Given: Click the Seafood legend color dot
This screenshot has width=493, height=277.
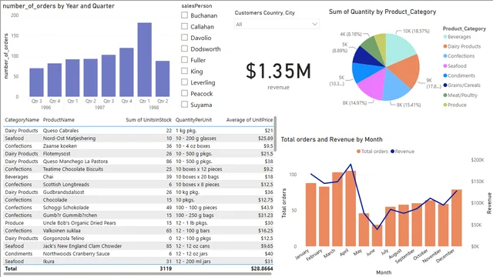Looking at the screenshot, I should [x=445, y=66].
